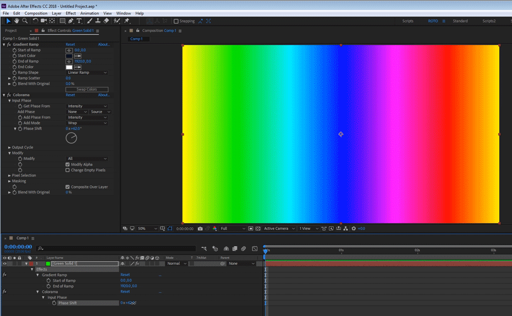Click the reset exposure icon
The width and height of the screenshot is (512, 316).
pos(354,229)
